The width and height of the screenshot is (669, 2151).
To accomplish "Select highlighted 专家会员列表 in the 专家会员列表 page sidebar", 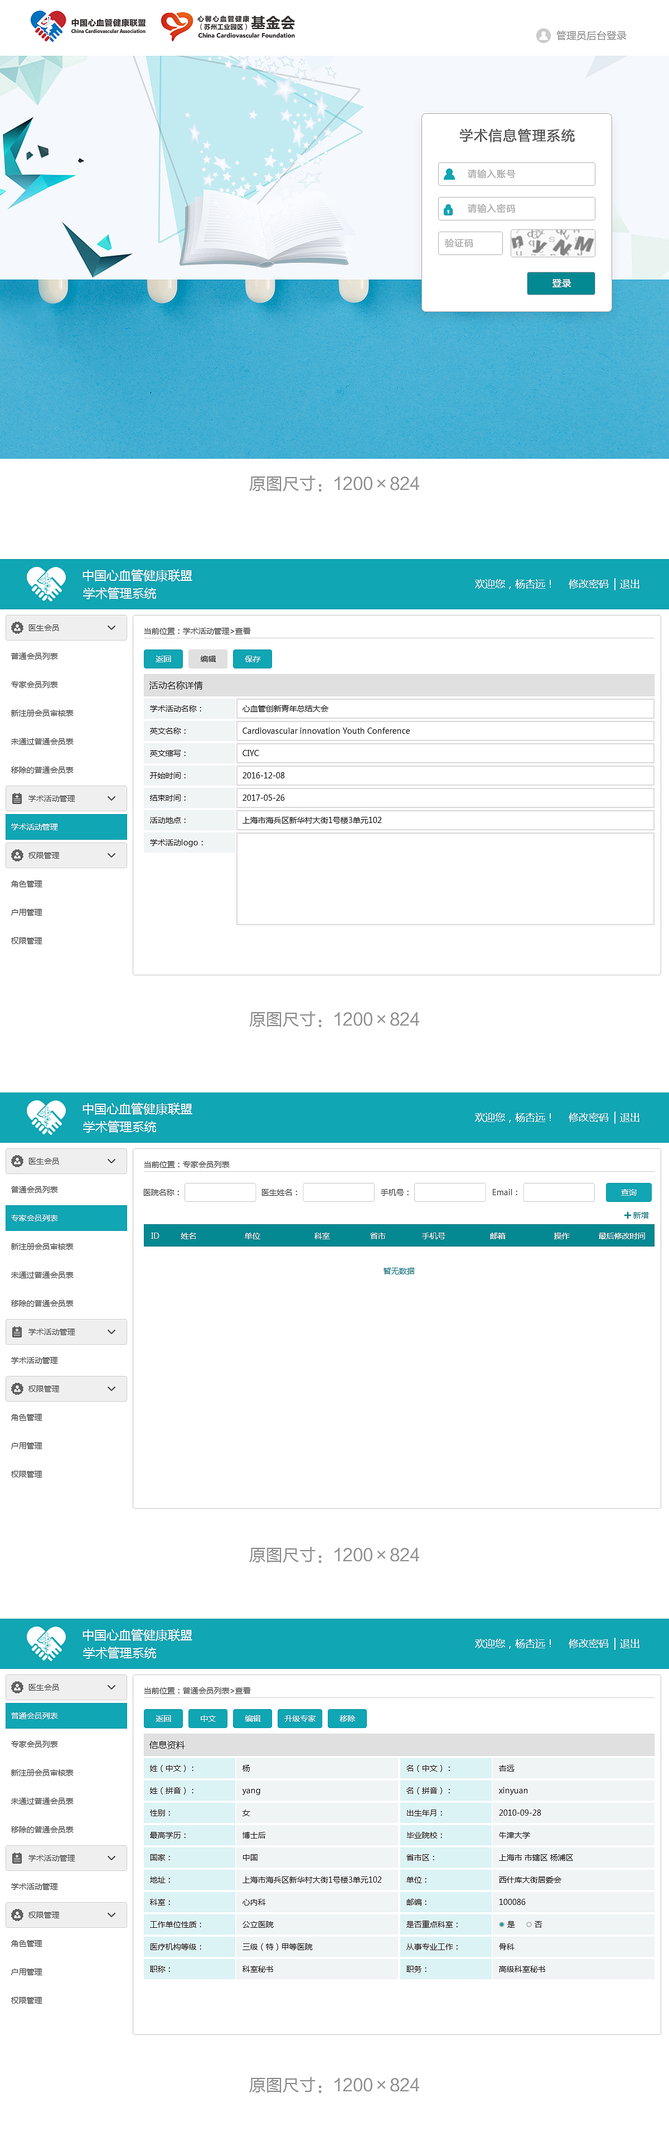I will (66, 1218).
